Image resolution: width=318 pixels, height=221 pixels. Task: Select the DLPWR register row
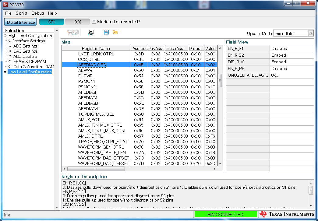(x=139, y=76)
